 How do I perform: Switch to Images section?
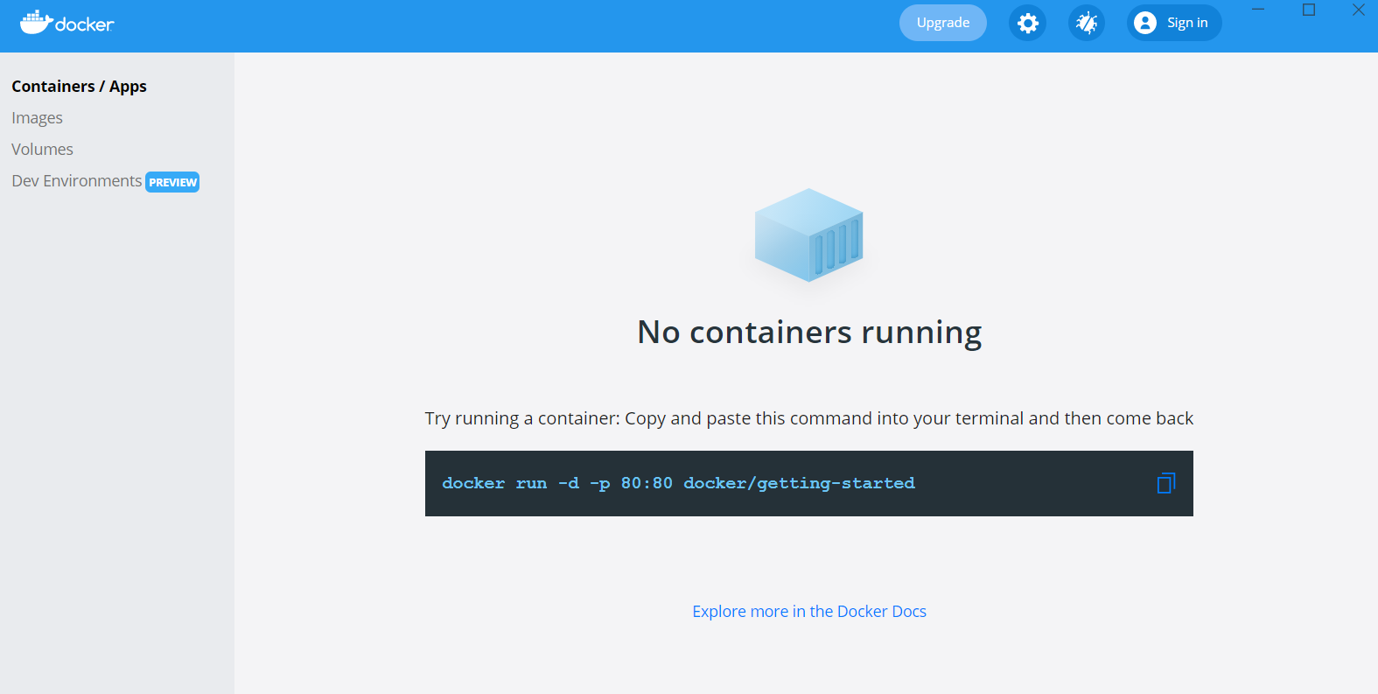(37, 117)
